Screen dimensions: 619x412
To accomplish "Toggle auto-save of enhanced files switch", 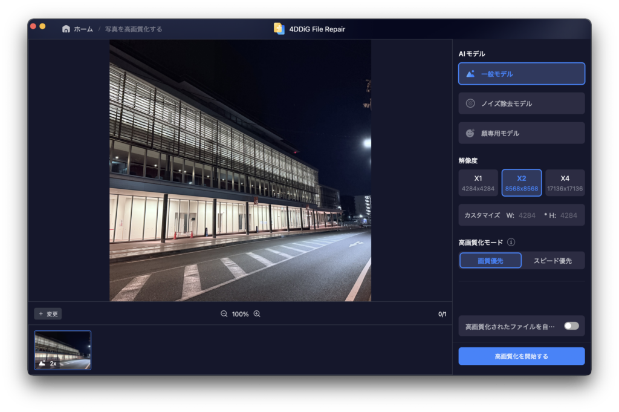I will point(571,326).
